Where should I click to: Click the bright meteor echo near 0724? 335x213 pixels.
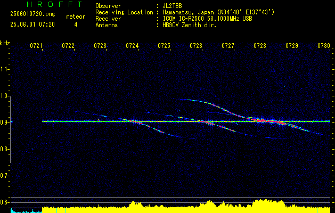coord(135,121)
